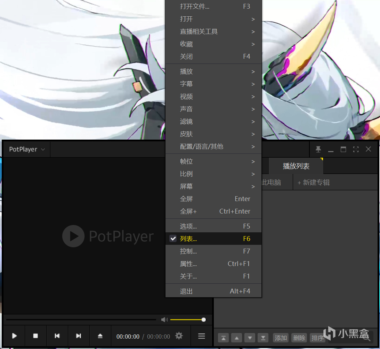
Task: Open the PotPlayer main menu dropdown
Action: (x=27, y=149)
